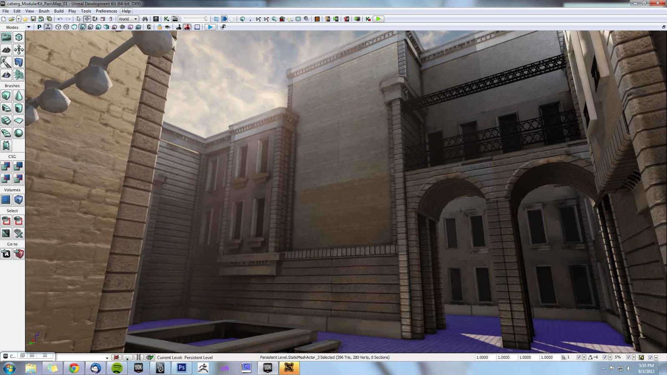Open UnrealMatinee clapperboard icon
Image resolution: width=667 pixels, height=375 pixels.
click(x=175, y=19)
